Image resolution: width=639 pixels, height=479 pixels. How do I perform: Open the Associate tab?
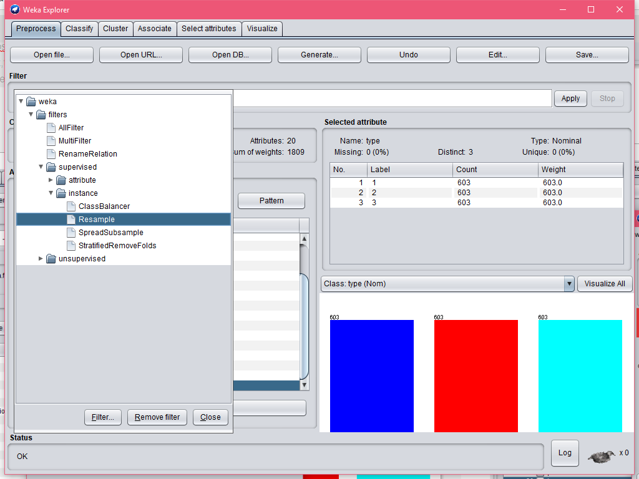click(x=155, y=29)
